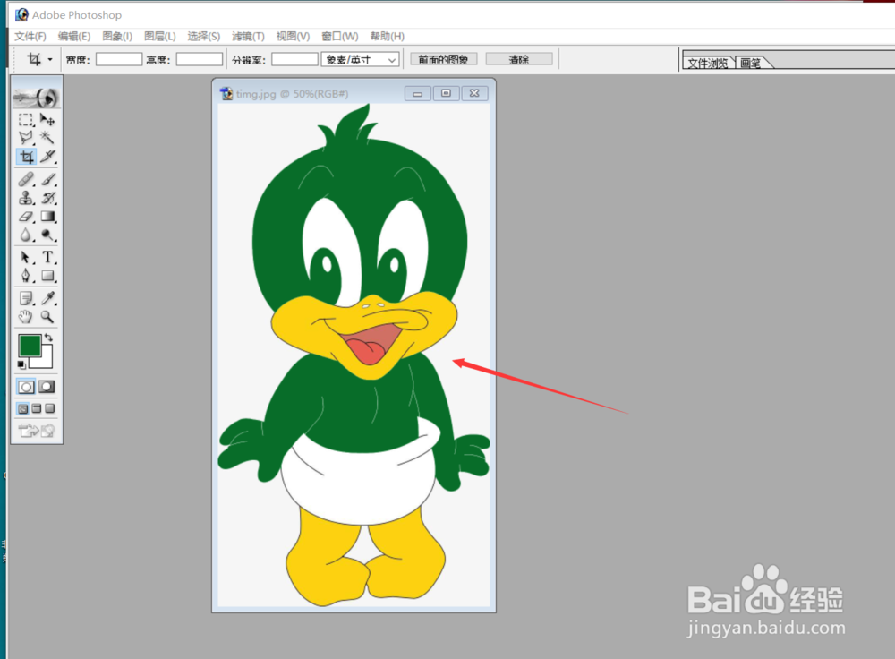Open the 文件(F) menu

coord(30,36)
